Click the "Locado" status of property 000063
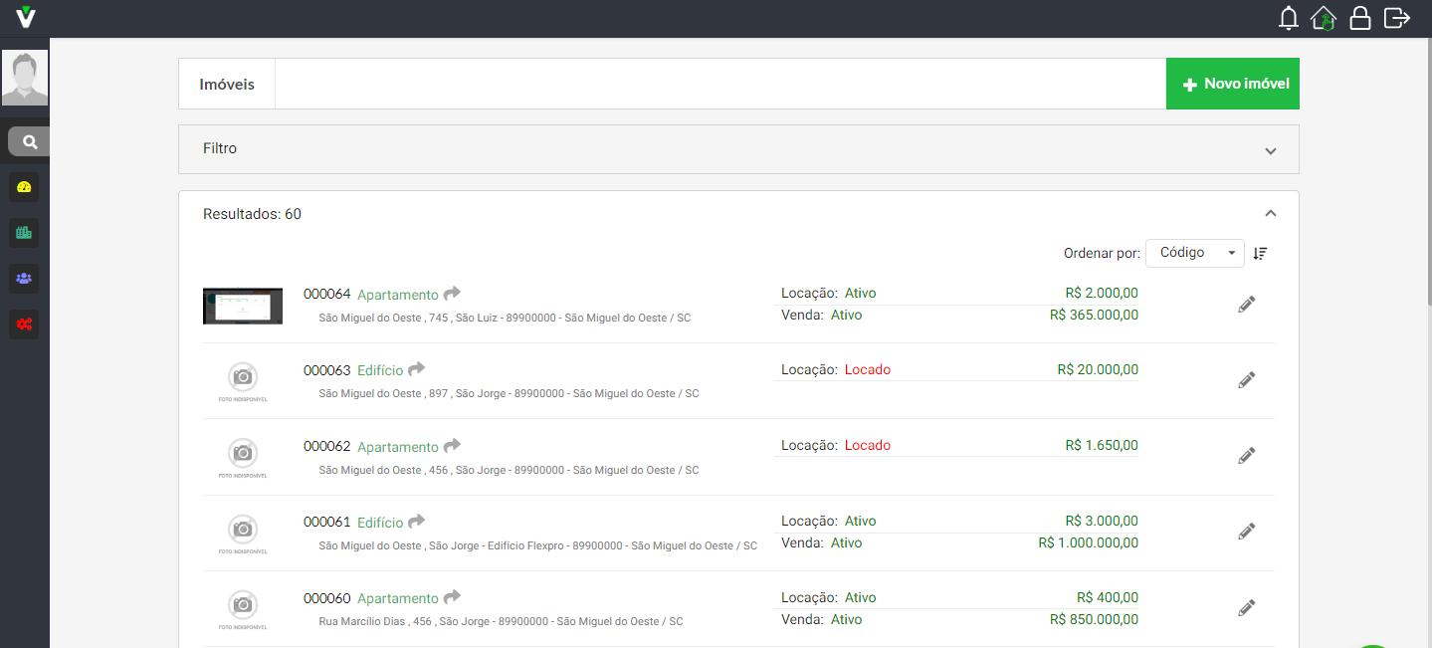 [x=868, y=369]
